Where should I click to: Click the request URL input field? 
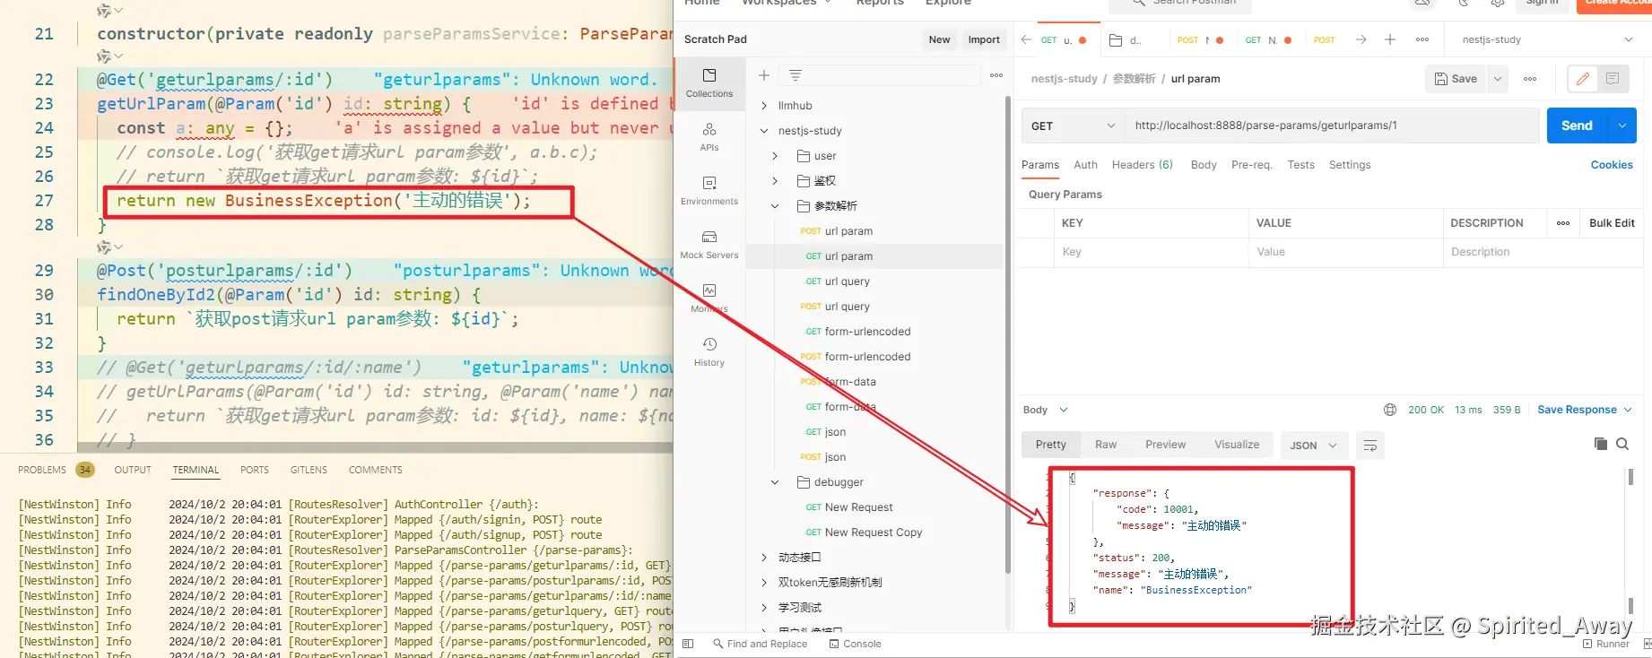(1332, 126)
